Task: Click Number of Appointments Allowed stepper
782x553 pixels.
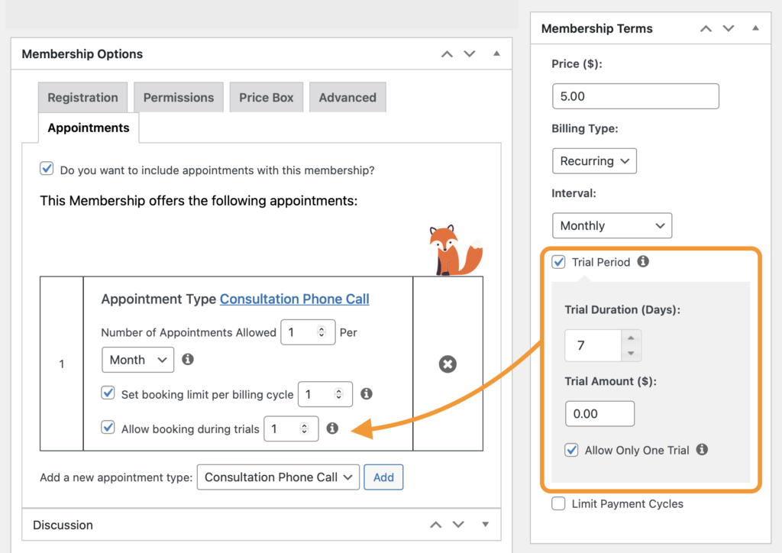Action: (322, 332)
